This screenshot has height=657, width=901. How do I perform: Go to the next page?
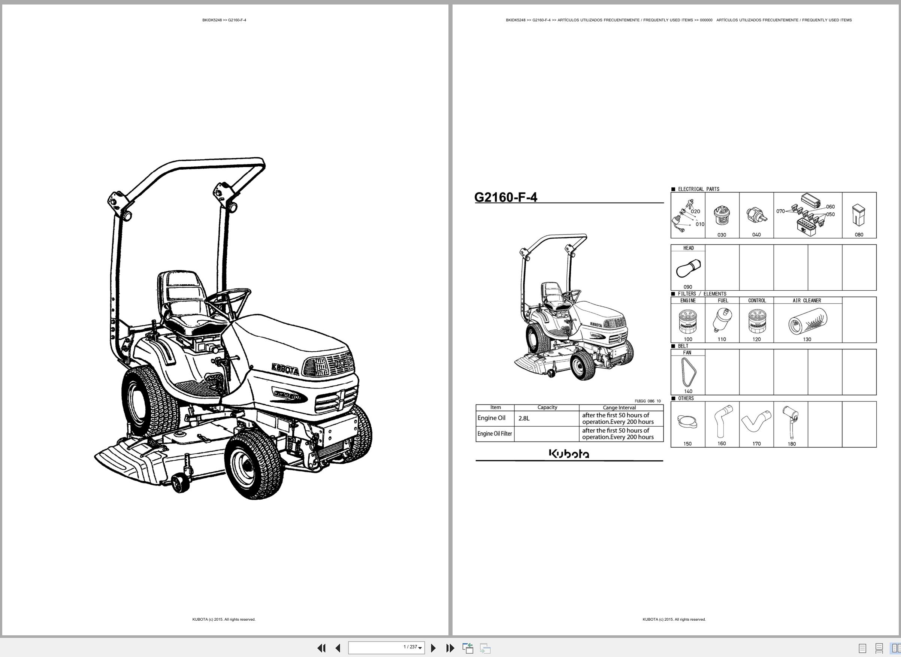click(433, 648)
